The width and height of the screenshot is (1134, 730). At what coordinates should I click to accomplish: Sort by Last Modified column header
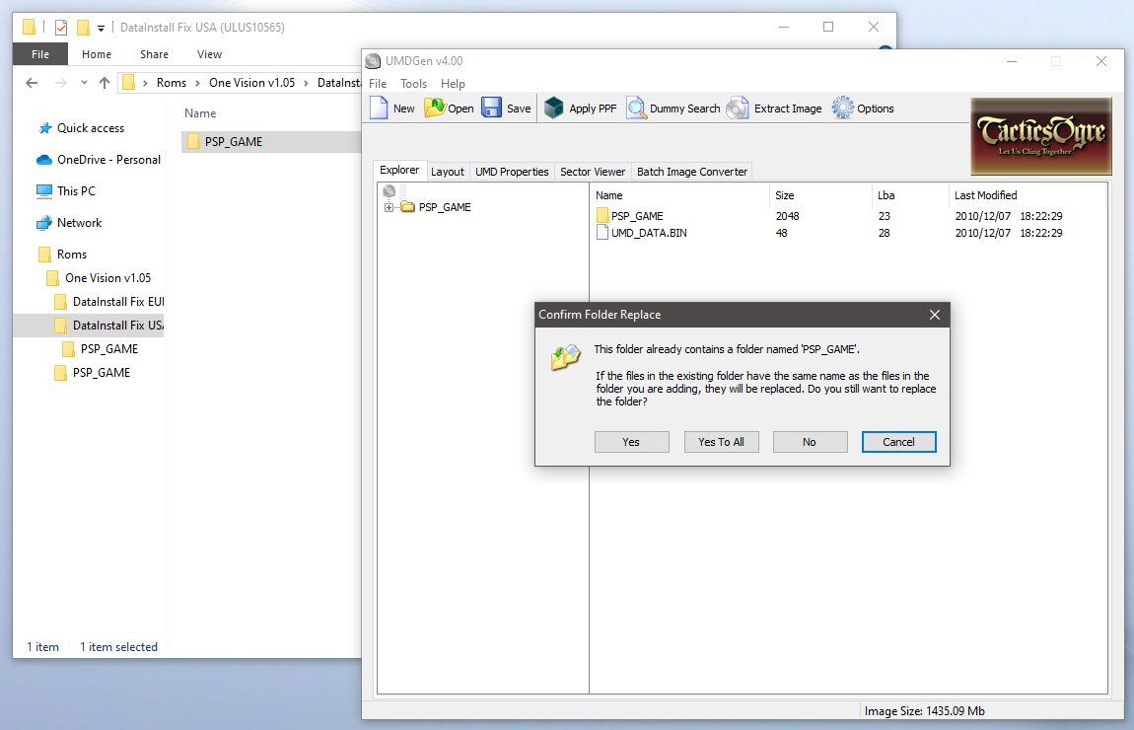[985, 195]
